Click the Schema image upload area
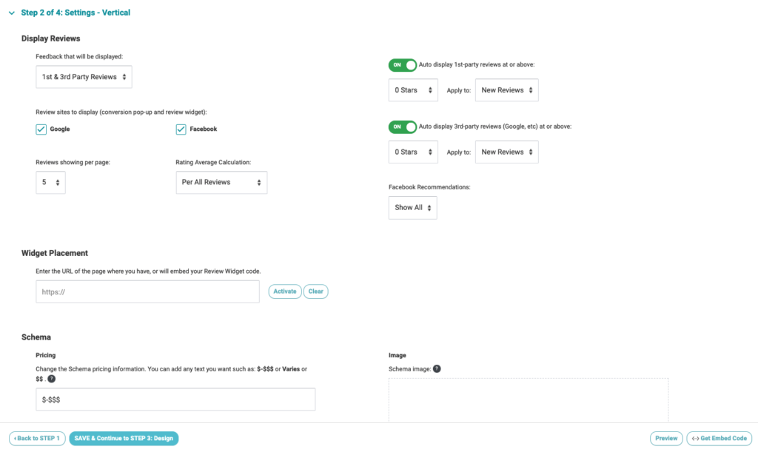Image resolution: width=758 pixels, height=452 pixels. coord(529,399)
